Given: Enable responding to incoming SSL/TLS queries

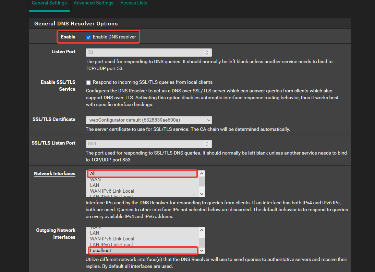Looking at the screenshot, I should pyautogui.click(x=88, y=82).
